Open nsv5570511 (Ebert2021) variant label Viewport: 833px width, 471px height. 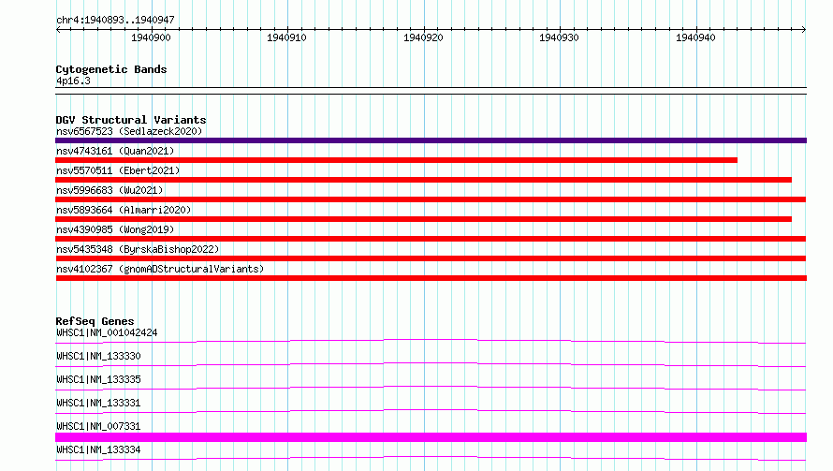click(118, 170)
